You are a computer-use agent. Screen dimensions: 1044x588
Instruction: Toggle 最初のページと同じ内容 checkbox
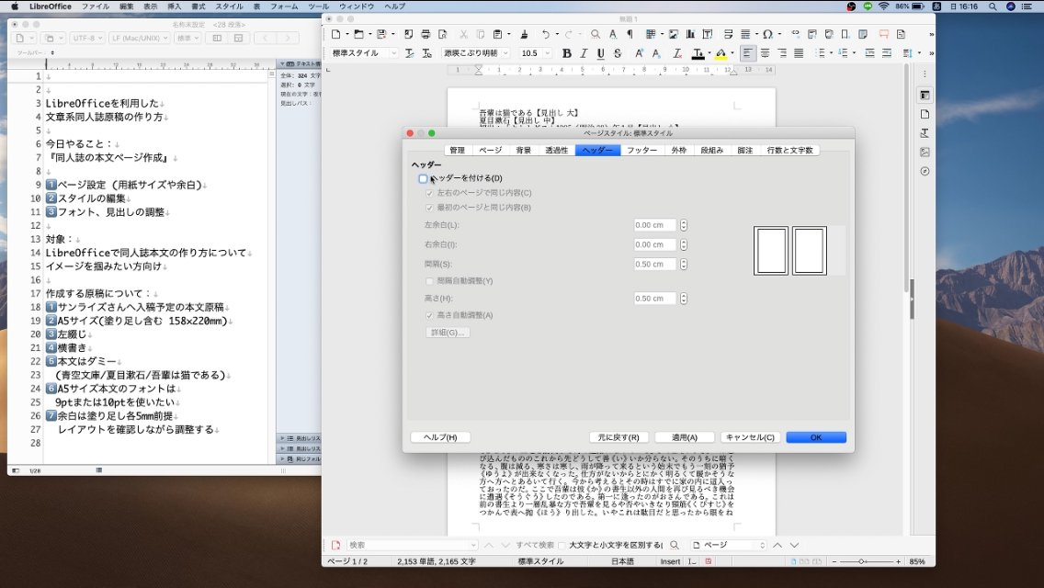429,208
